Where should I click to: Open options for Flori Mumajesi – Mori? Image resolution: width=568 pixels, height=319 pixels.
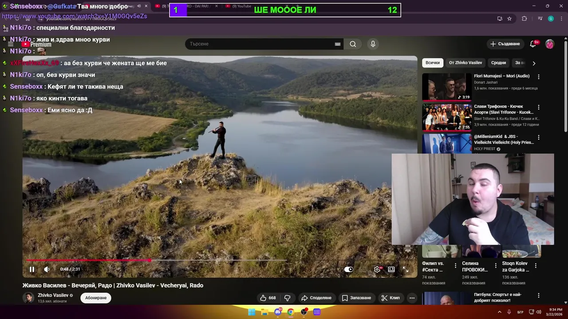[x=539, y=77]
